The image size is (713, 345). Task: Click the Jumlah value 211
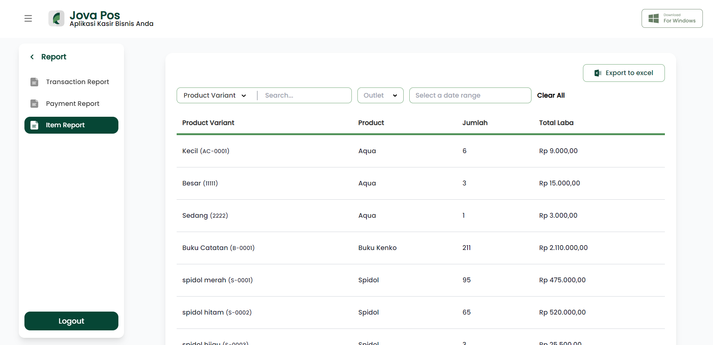point(466,248)
